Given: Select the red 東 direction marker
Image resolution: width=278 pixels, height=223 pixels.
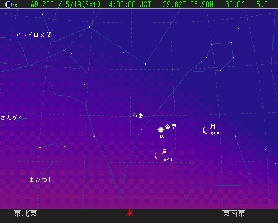Looking at the screenshot, I should (129, 213).
